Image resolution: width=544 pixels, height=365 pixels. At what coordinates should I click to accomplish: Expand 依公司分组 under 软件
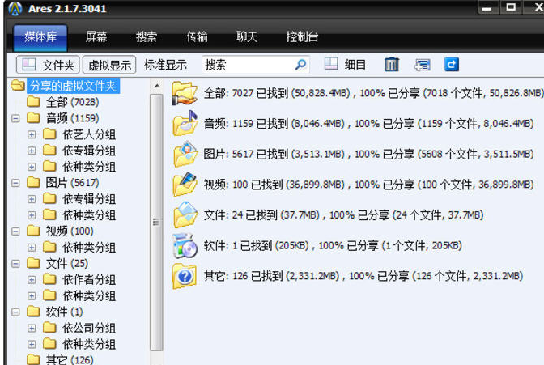(x=32, y=329)
